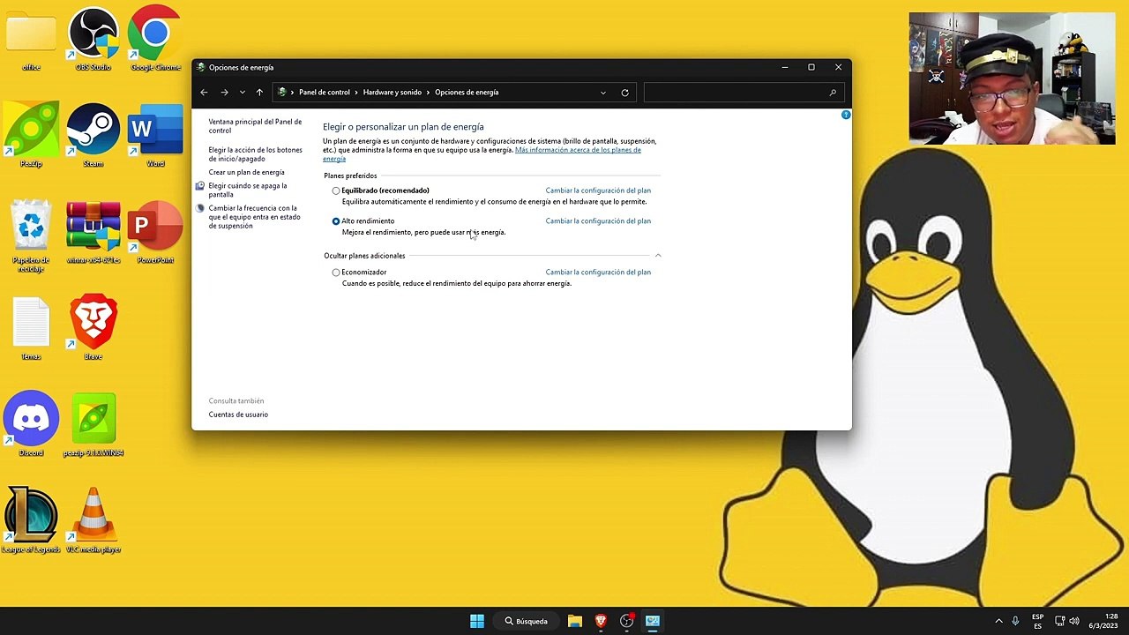The height and width of the screenshot is (635, 1129).
Task: Click the Control Panel search field
Action: pos(742,93)
